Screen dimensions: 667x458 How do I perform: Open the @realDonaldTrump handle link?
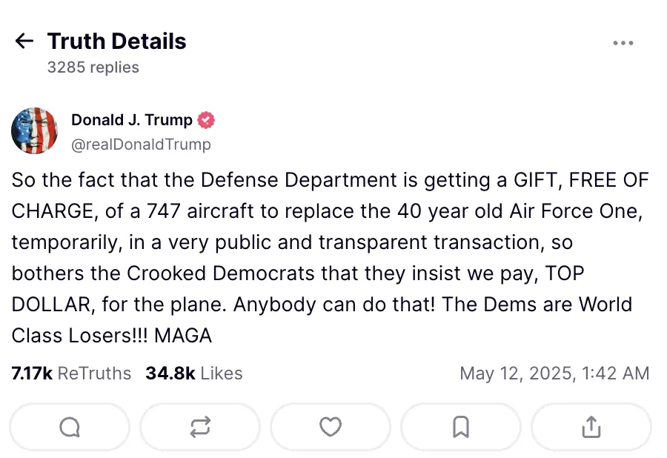tap(141, 145)
